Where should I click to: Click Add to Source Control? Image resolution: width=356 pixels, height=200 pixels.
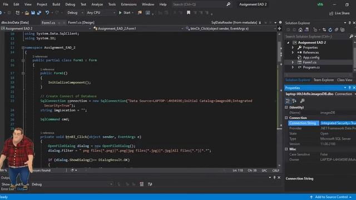[x=331, y=197]
